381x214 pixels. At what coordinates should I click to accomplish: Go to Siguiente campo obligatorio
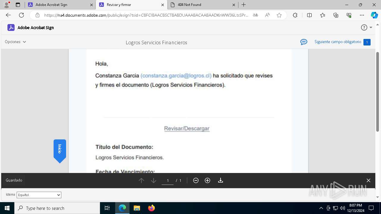click(338, 42)
